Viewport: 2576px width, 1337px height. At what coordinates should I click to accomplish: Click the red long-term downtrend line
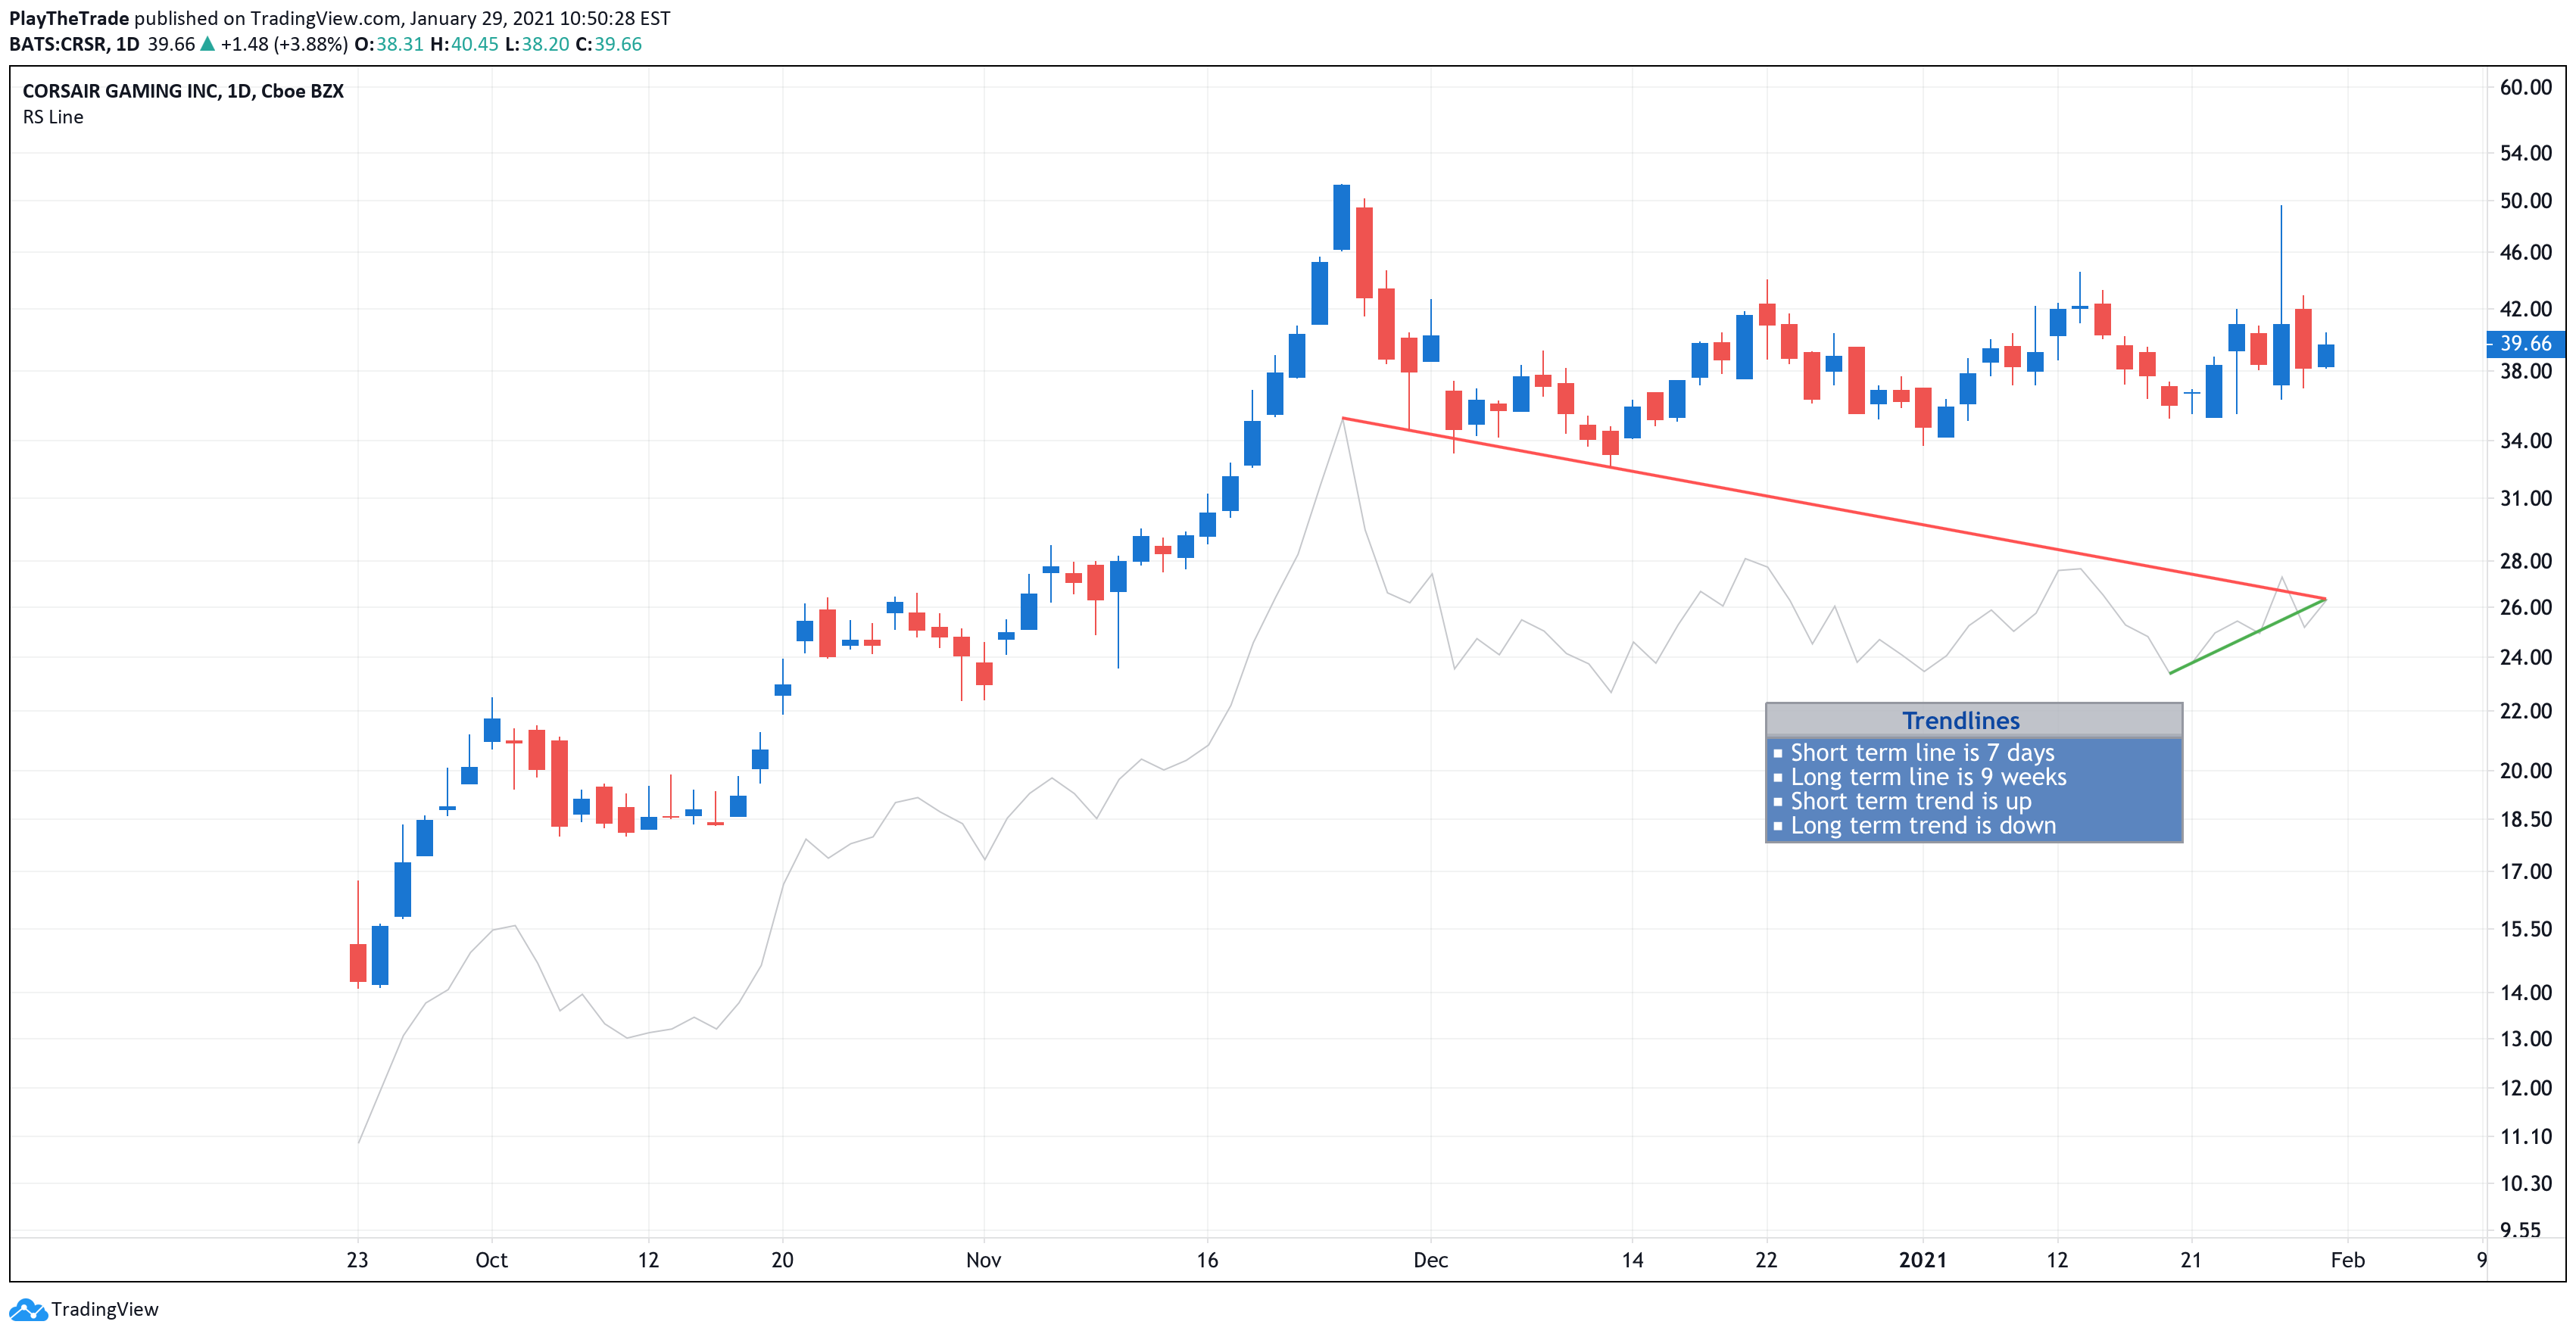pos(1833,508)
